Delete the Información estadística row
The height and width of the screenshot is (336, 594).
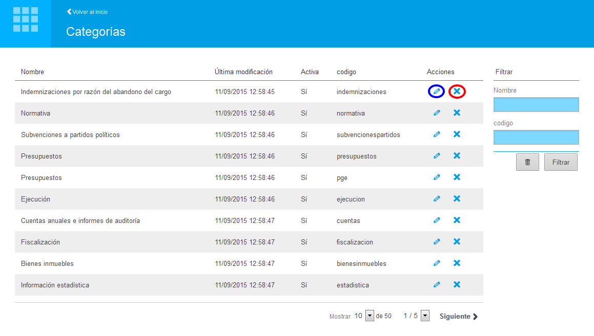pyautogui.click(x=457, y=285)
